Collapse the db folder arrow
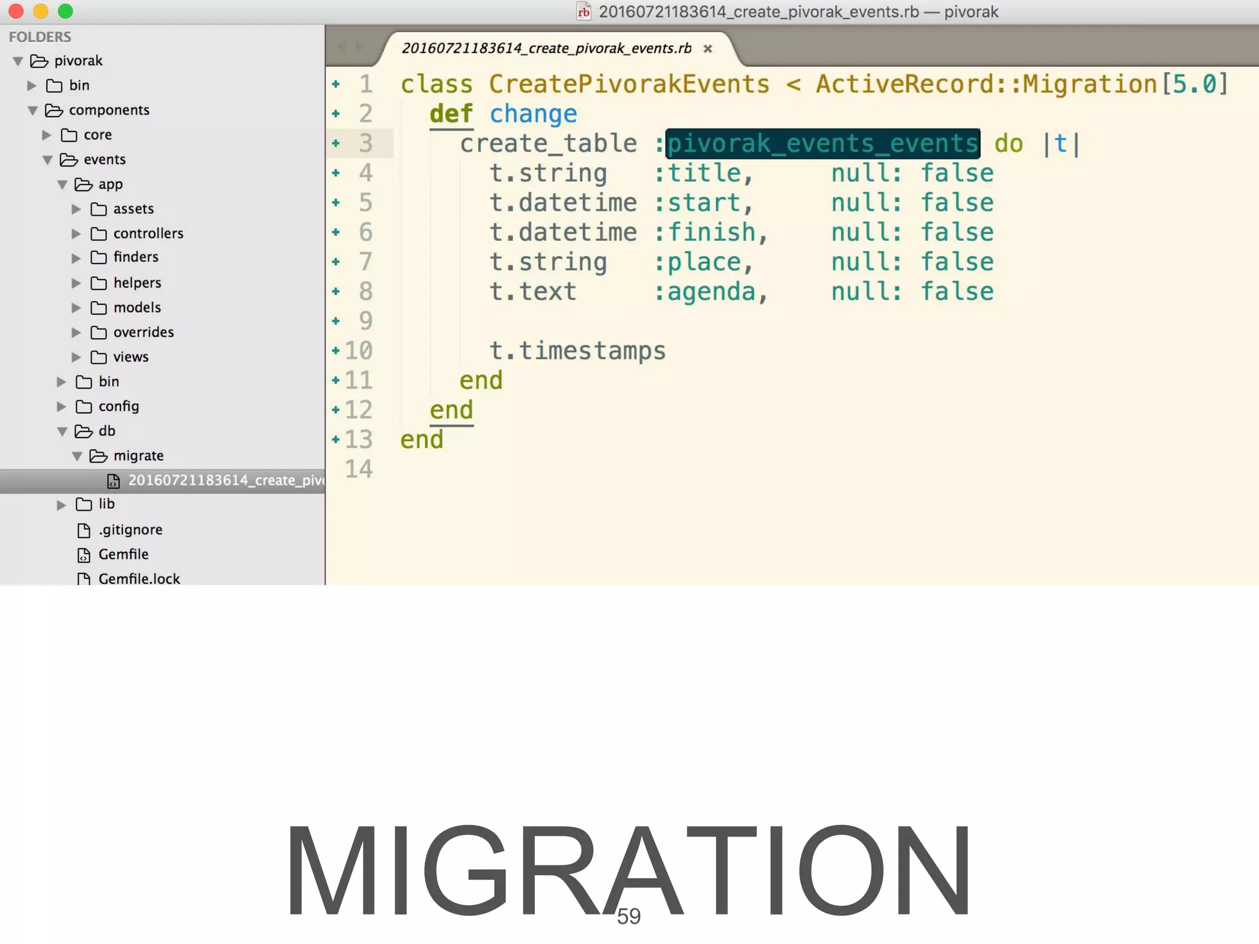 pyautogui.click(x=62, y=431)
